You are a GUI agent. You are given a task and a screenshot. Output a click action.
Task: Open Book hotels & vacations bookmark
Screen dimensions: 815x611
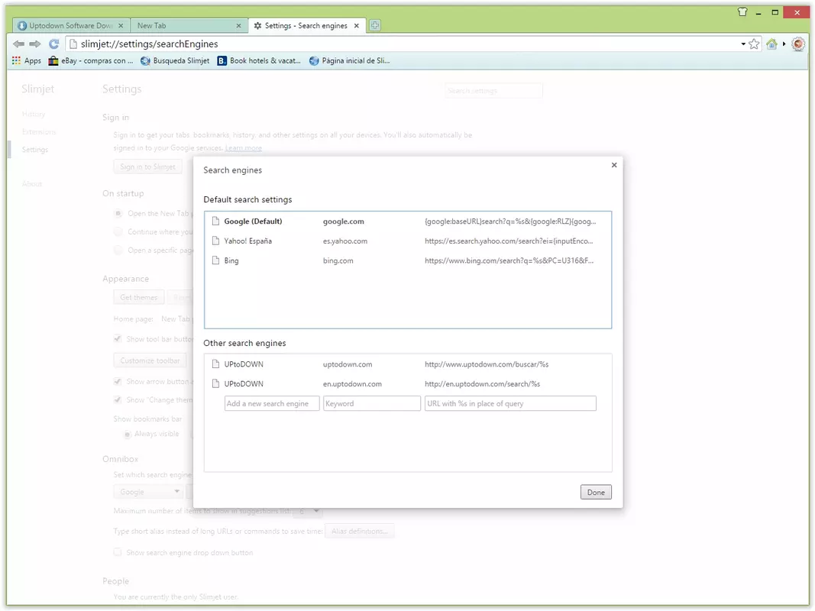point(259,61)
